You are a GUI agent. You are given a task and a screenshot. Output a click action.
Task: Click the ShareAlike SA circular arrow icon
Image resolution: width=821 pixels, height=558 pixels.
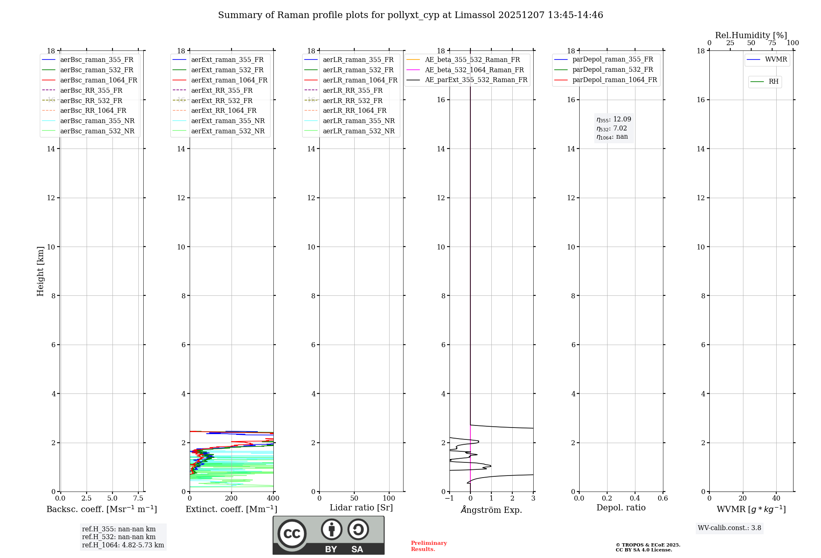point(358,529)
